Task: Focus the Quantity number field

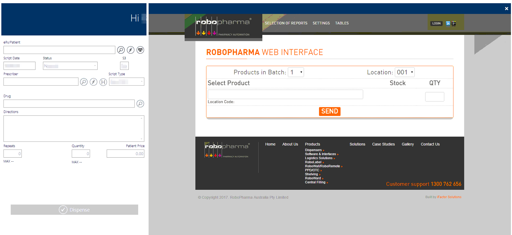Action: pos(81,154)
